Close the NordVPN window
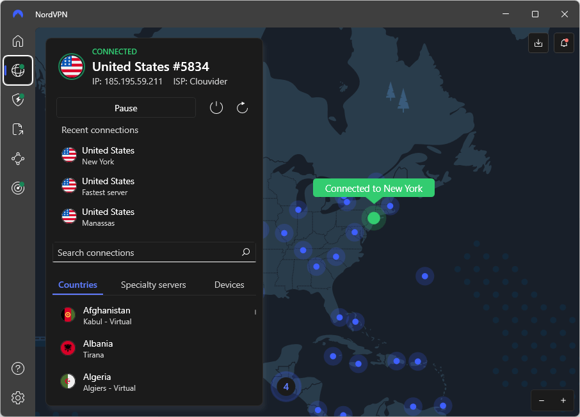 pyautogui.click(x=564, y=14)
